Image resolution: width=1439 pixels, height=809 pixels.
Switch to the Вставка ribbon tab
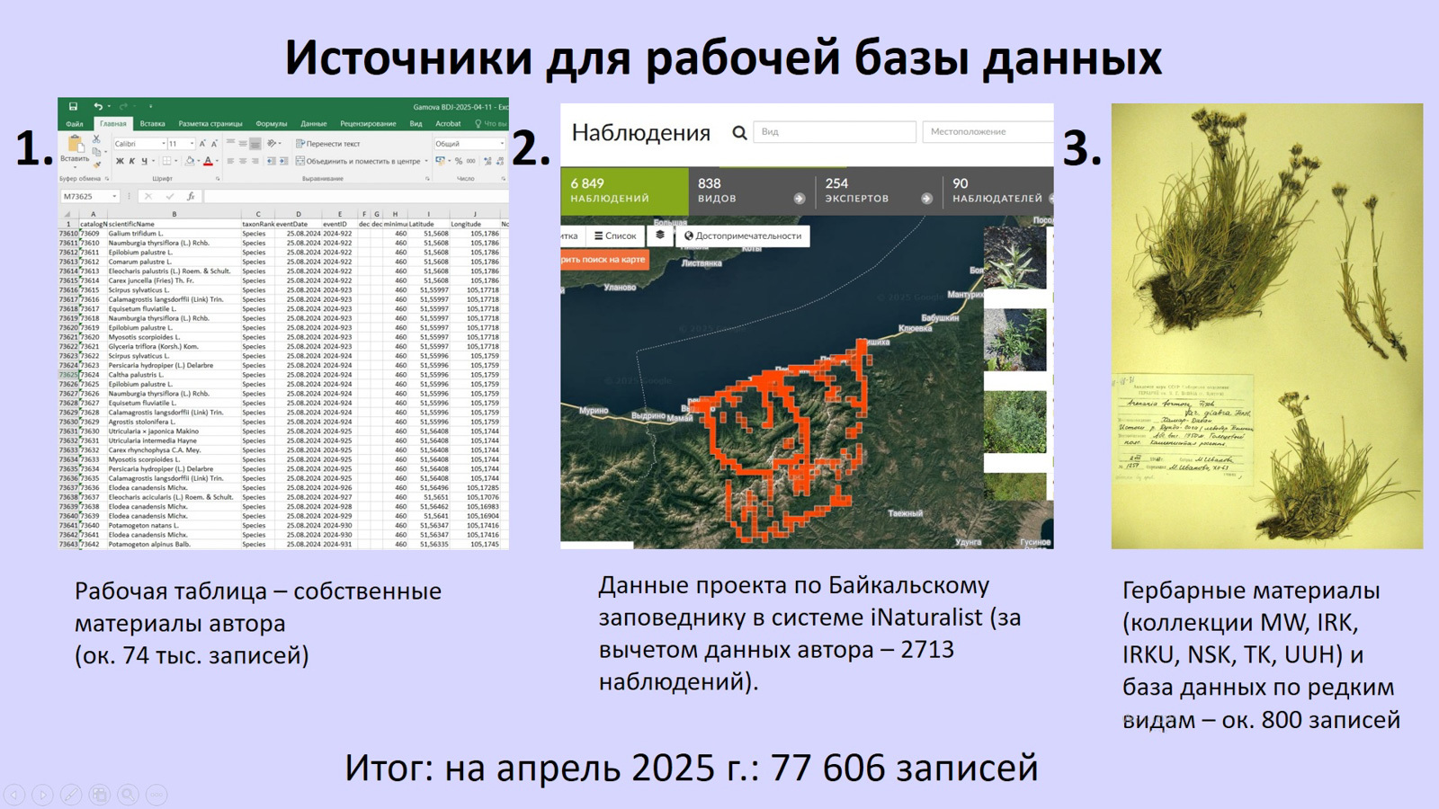coord(152,124)
